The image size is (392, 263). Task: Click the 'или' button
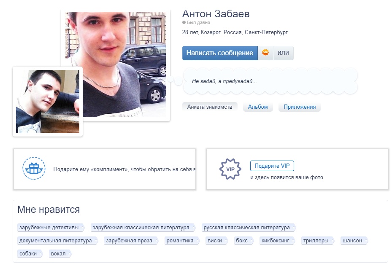point(283,53)
